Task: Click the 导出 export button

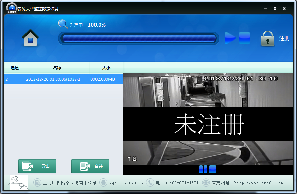Action: point(37,166)
